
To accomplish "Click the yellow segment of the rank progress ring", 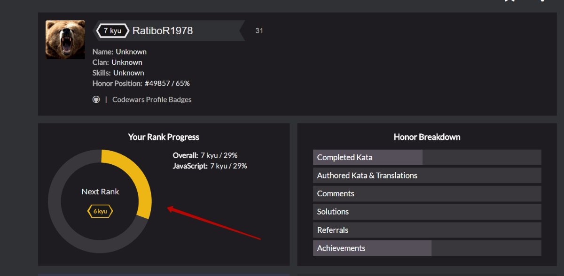I will [140, 178].
